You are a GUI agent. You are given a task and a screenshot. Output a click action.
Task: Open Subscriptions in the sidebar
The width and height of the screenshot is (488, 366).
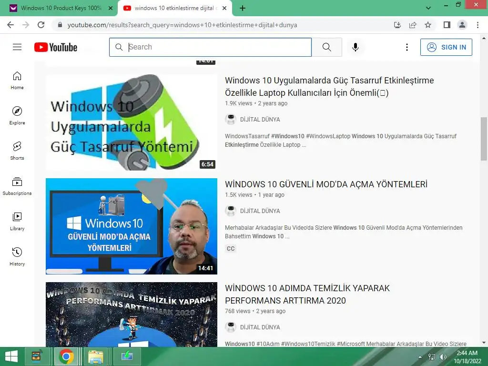[x=17, y=186]
